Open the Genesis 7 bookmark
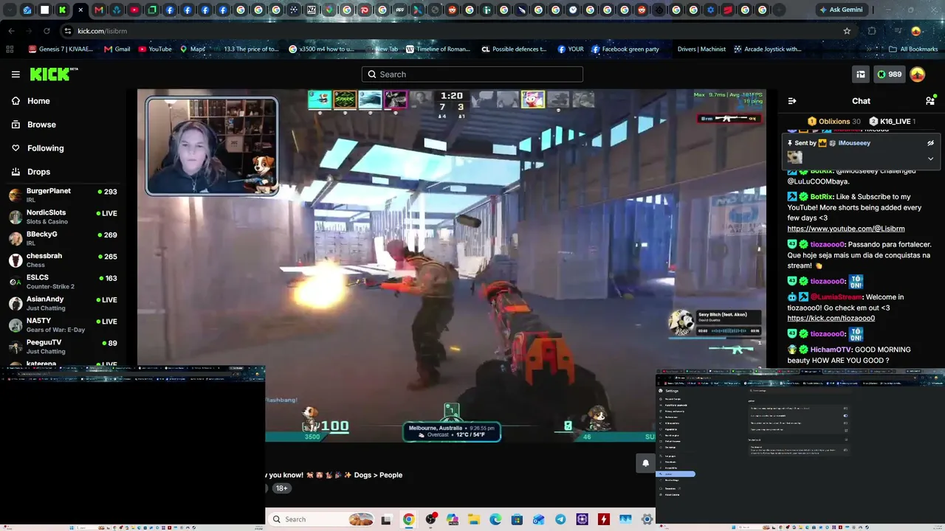The width and height of the screenshot is (945, 531). 61,49
